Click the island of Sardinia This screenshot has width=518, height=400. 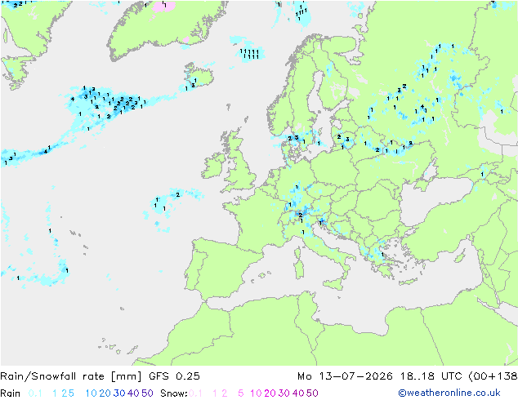tap(300, 269)
